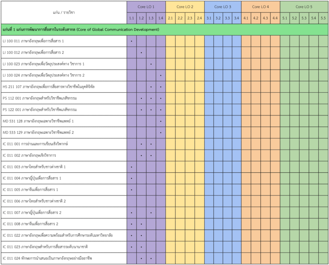Select the 1.1 sub-column header
Image resolution: width=329 pixels, height=265 pixels.
point(132,18)
